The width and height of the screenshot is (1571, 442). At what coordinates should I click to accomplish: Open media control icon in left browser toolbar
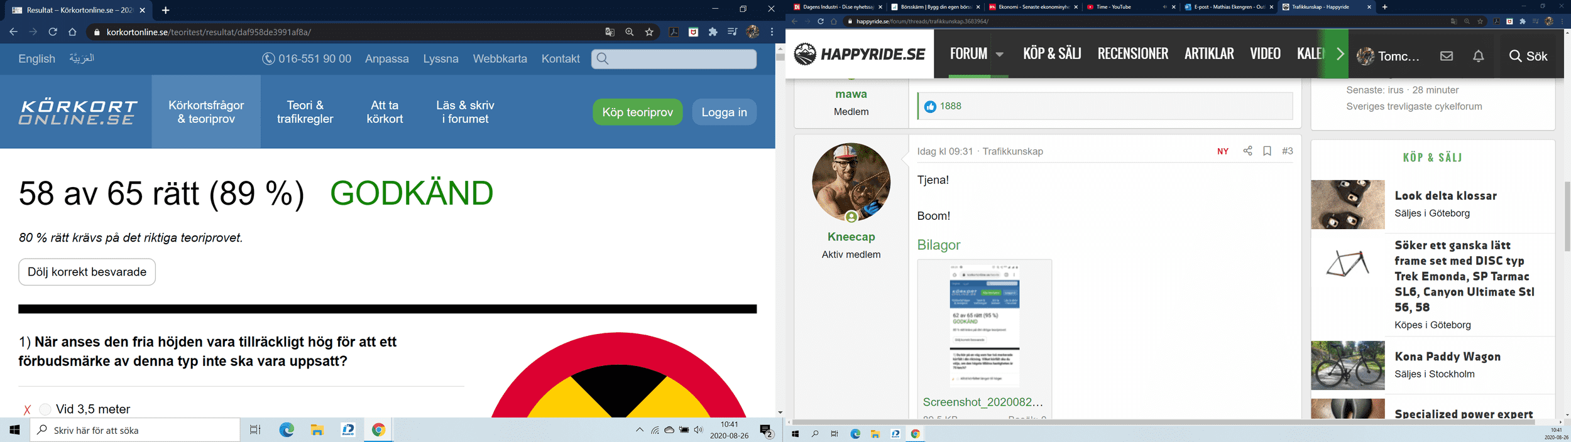click(732, 32)
